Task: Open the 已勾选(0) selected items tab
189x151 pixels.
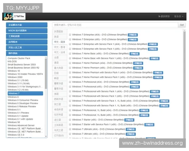Action: tap(60, 136)
